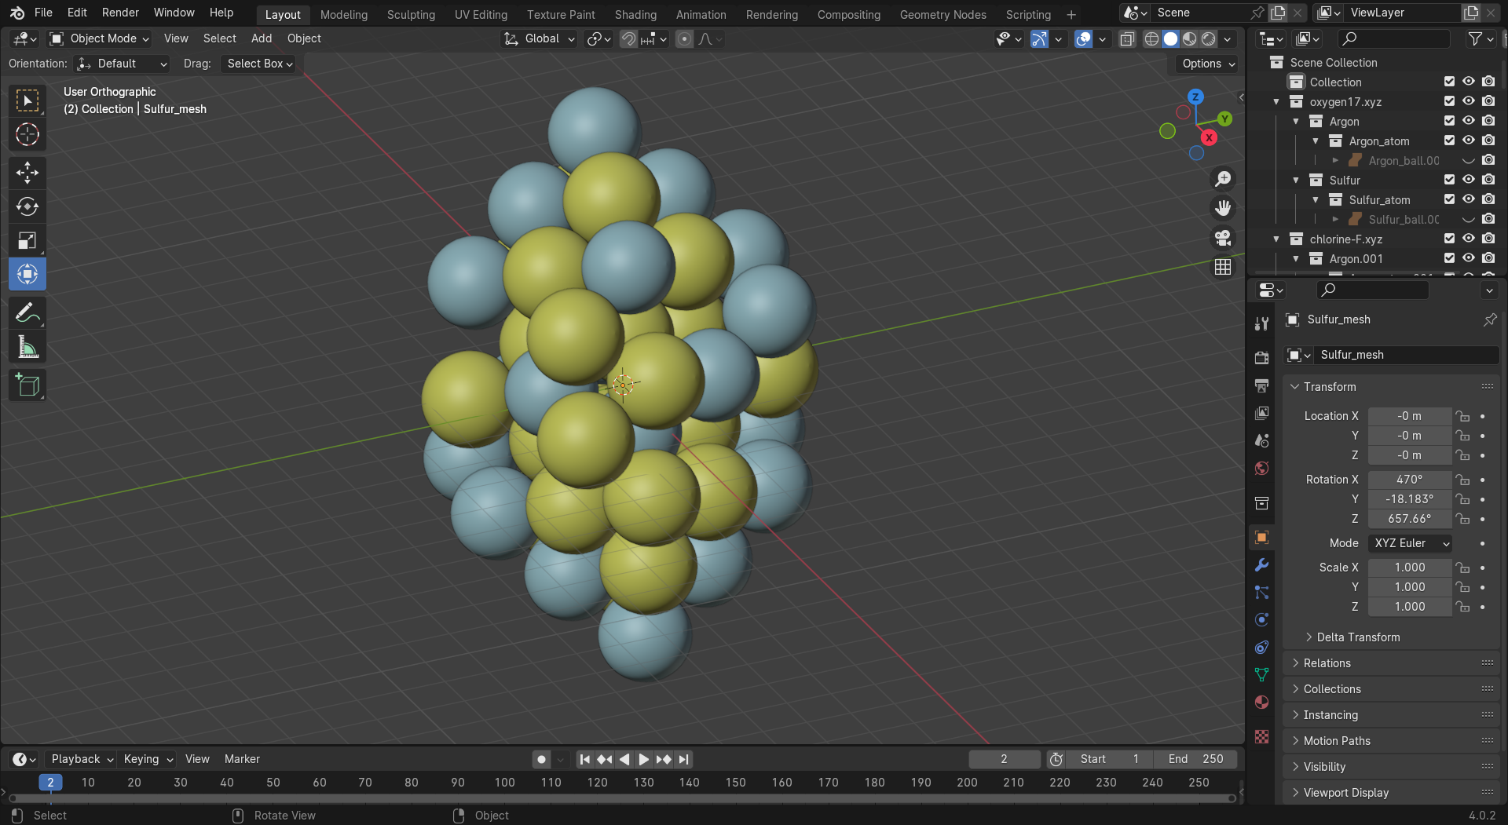Open the Modifiers wrench properties tab
The image size is (1508, 825).
[1261, 565]
